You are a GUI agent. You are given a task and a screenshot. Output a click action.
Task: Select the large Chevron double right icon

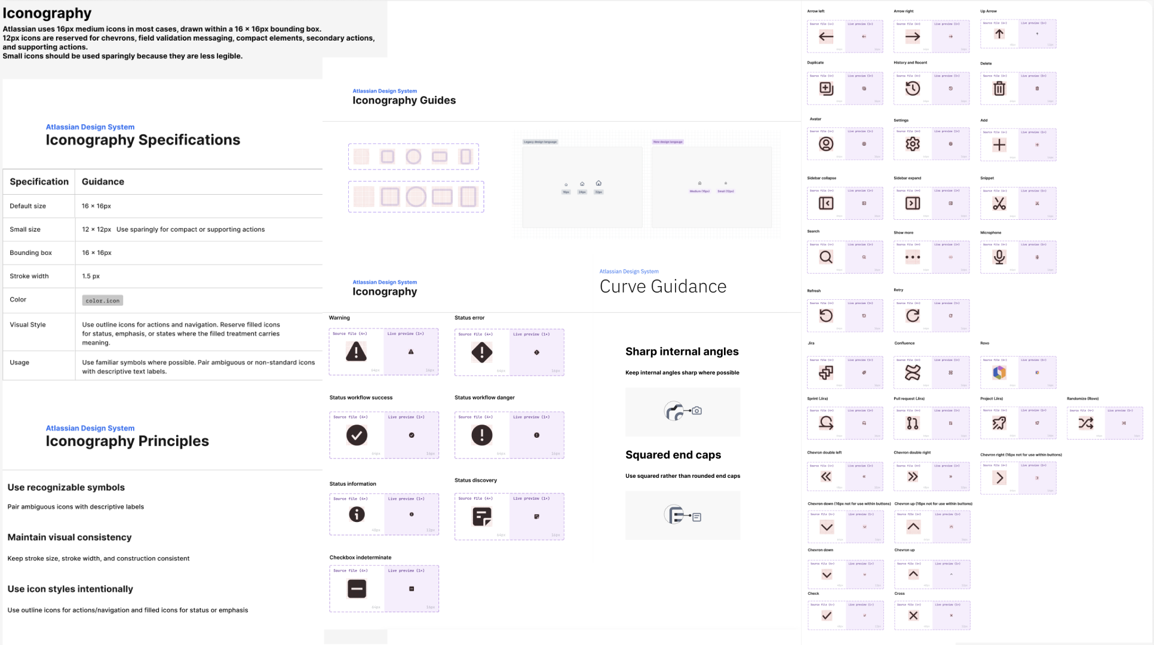click(x=913, y=477)
